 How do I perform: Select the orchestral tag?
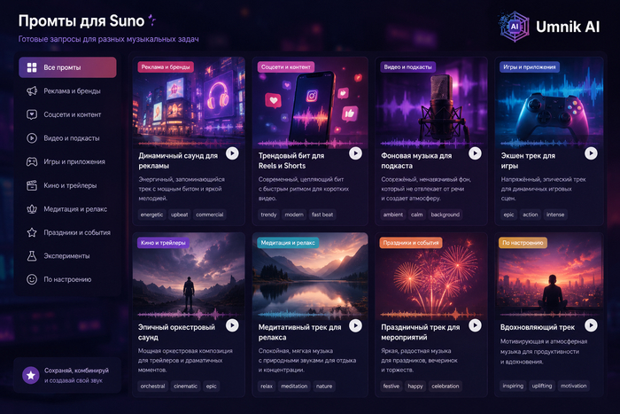(152, 386)
